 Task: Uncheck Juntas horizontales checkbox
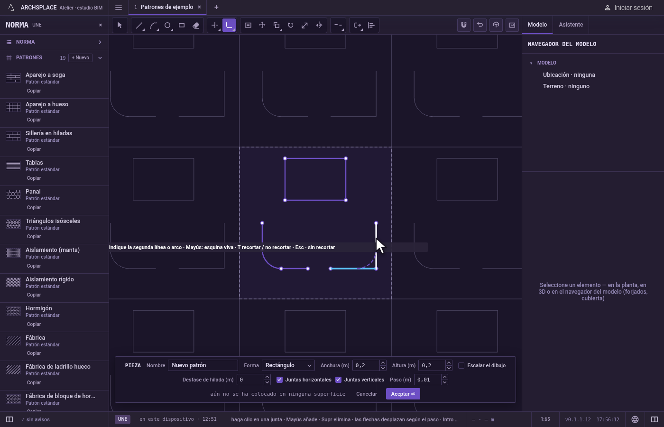pos(279,380)
